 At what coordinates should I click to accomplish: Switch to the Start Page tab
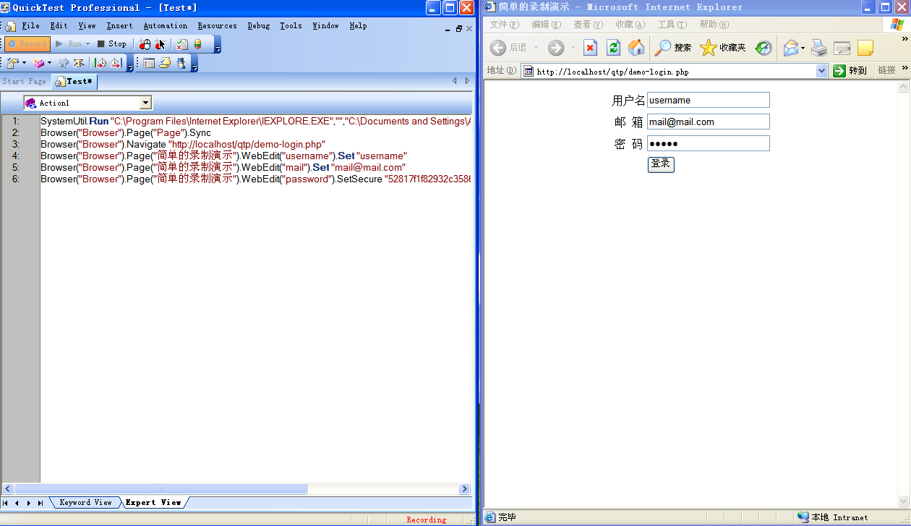pyautogui.click(x=24, y=81)
